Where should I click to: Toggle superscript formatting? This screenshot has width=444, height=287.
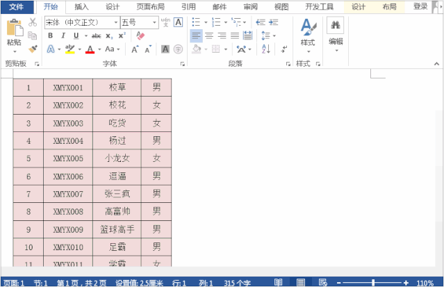pyautogui.click(x=122, y=35)
